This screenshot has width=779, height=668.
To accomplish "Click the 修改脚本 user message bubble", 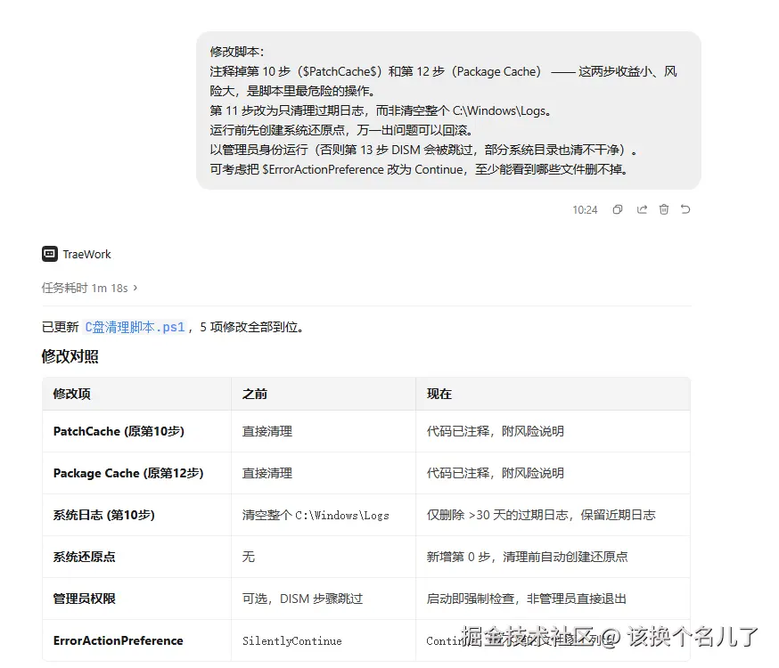I will click(x=448, y=110).
